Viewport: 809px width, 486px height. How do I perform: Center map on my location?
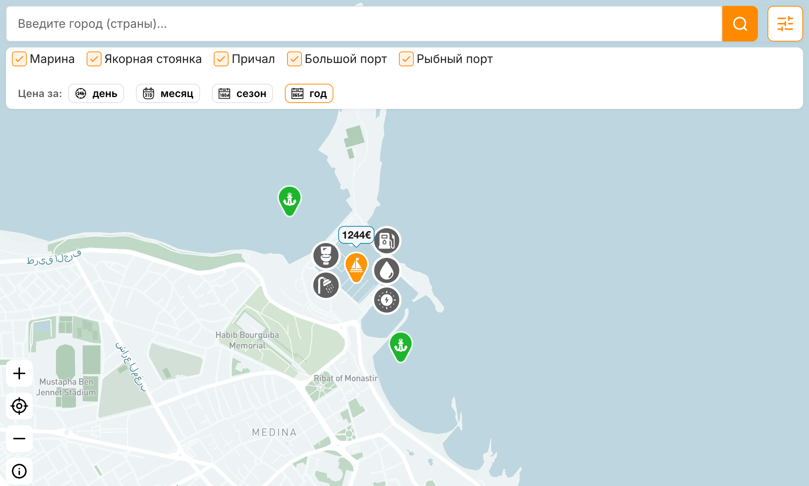(19, 406)
